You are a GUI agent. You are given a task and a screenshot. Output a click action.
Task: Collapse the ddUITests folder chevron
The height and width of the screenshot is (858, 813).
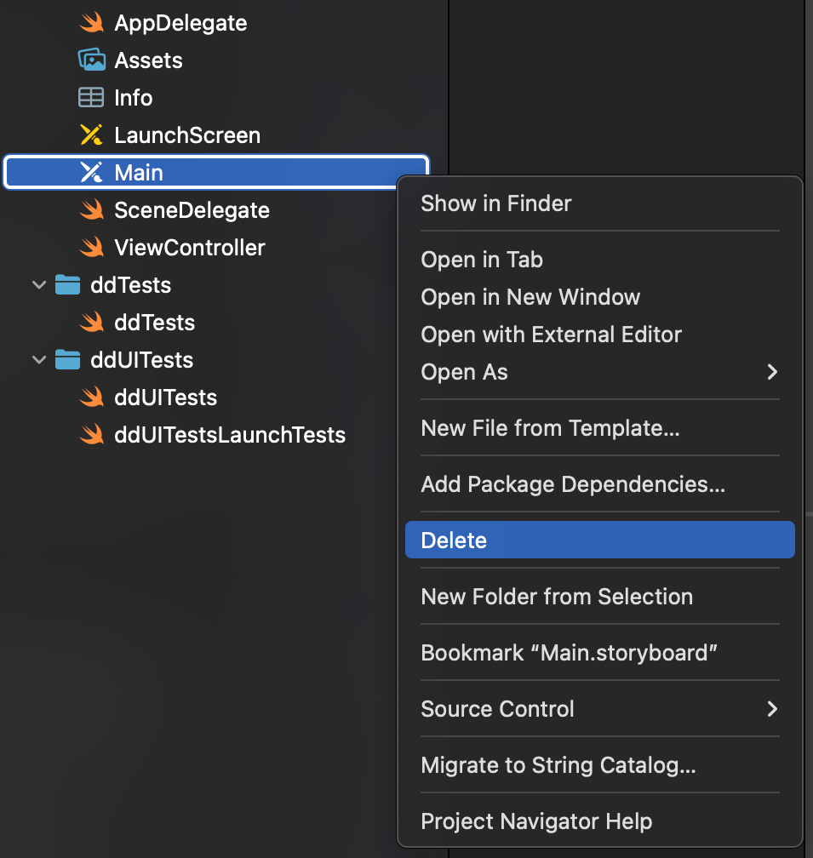pyautogui.click(x=39, y=360)
